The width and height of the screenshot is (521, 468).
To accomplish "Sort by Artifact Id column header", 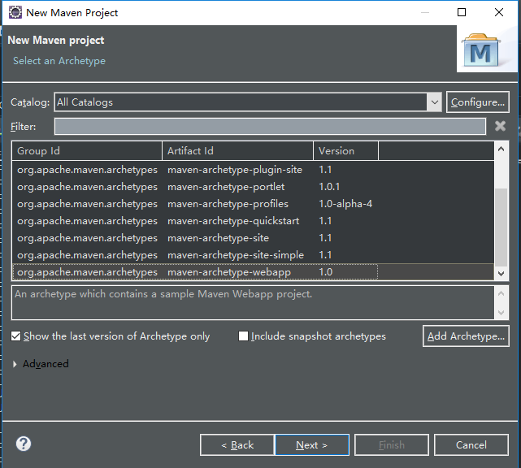I will coord(237,151).
